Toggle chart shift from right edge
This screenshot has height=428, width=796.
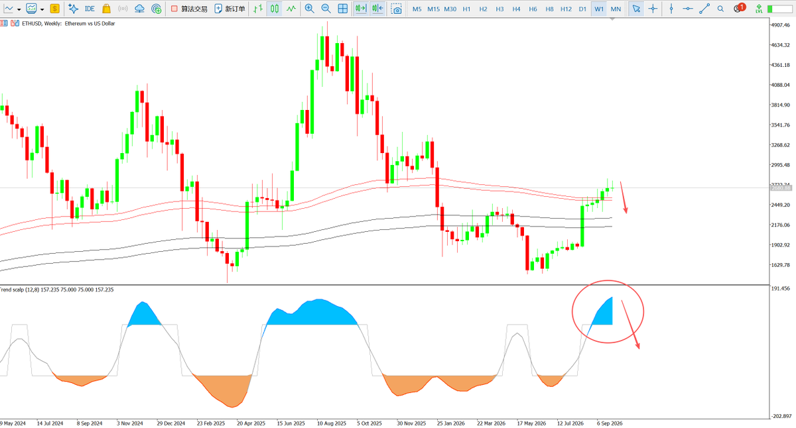point(377,9)
